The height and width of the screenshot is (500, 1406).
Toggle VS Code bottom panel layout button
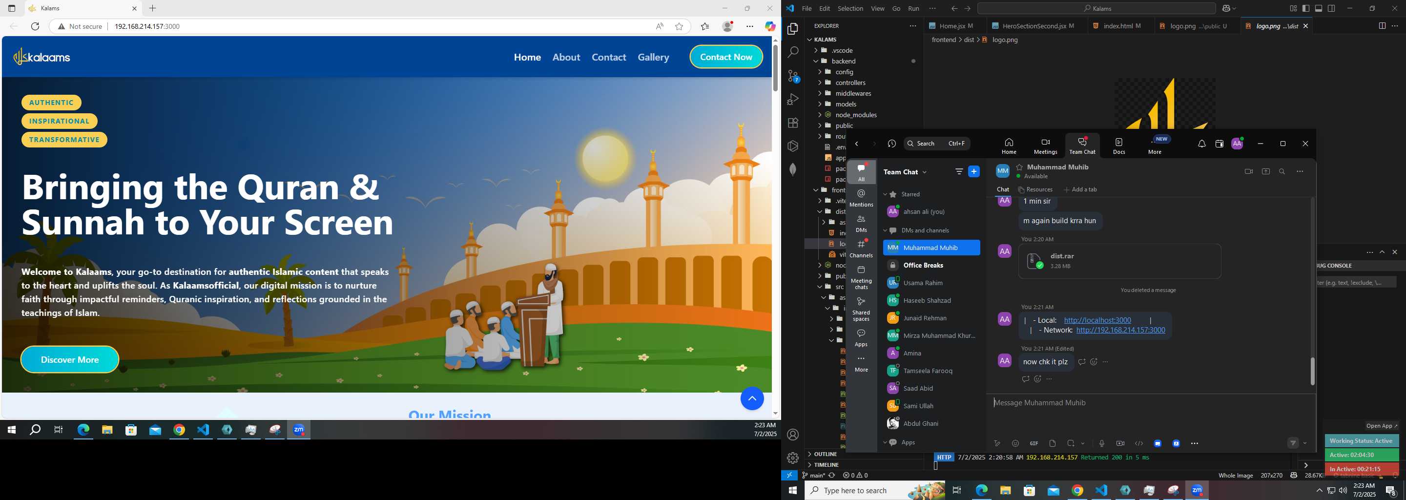coord(1319,8)
